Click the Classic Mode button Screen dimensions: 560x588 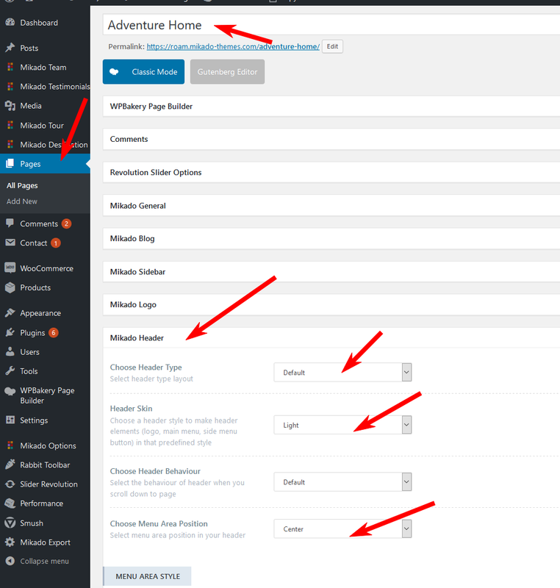143,71
